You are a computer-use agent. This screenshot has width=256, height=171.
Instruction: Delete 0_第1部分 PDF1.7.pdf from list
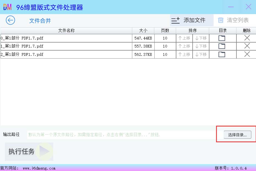[247, 38]
